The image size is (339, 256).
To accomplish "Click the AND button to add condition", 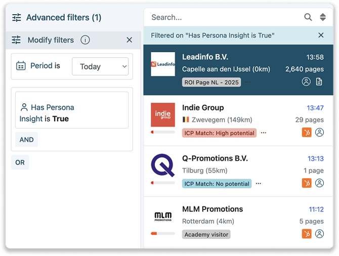I will 27,140.
